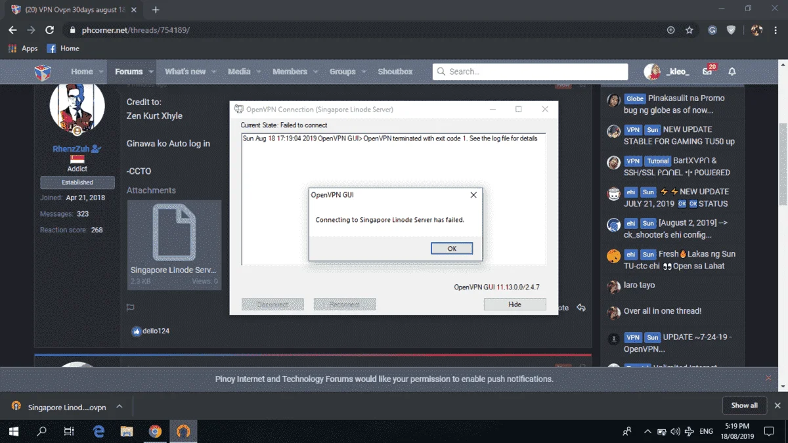The image size is (788, 443).
Task: Open the forum logo home icon
Action: coord(43,72)
